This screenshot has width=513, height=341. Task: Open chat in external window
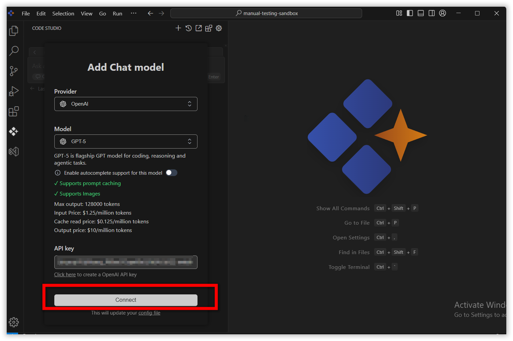click(x=198, y=28)
